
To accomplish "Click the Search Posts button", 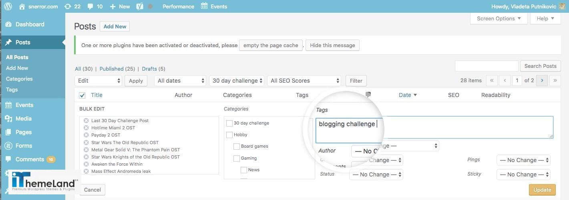I will 541,66.
